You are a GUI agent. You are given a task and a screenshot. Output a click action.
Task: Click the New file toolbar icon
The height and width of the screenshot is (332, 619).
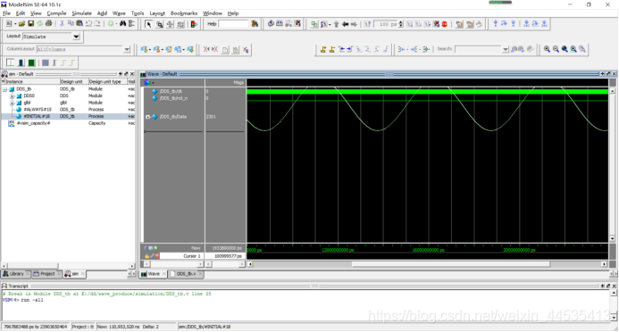point(9,24)
